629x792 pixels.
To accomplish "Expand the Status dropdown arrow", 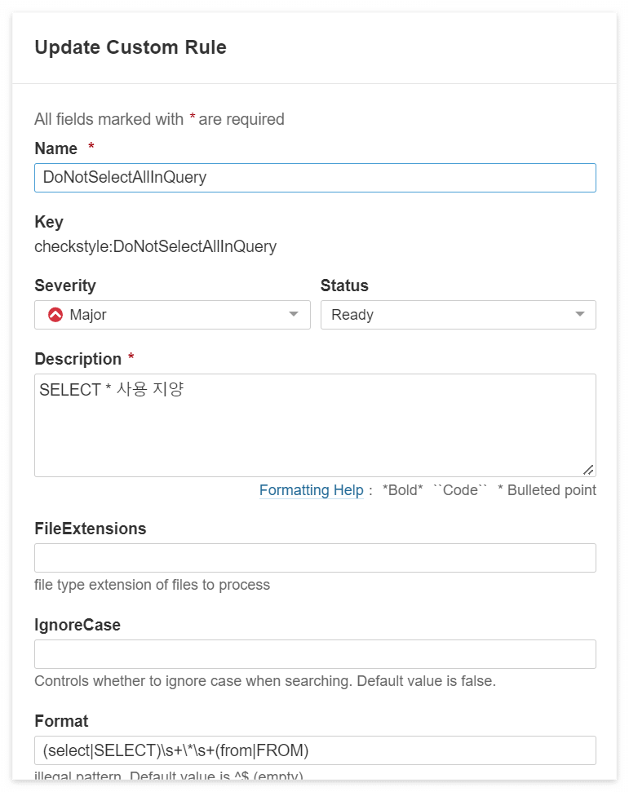I will coord(579,314).
